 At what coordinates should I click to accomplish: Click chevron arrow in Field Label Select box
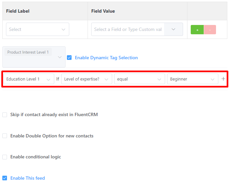(63, 30)
